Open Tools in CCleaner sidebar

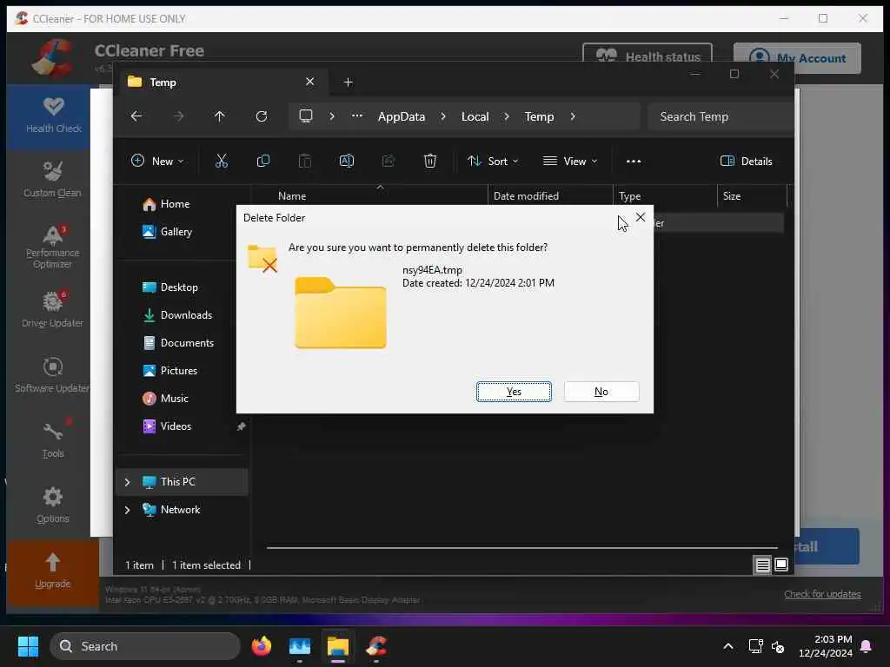pyautogui.click(x=52, y=439)
